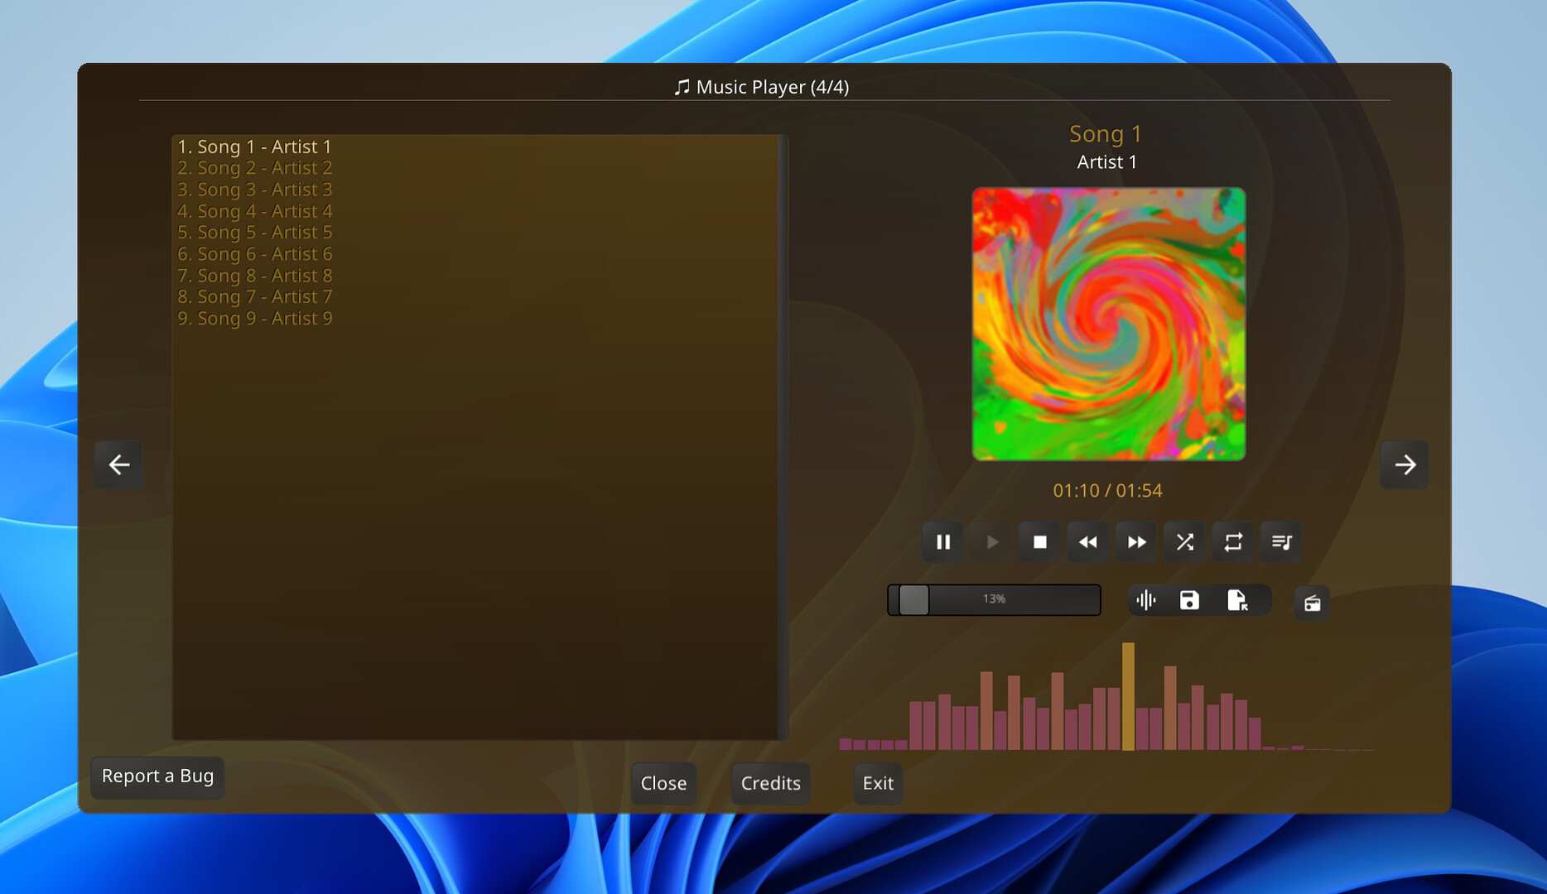Toggle the audio visualizer waveform icon
Viewport: 1547px width, 894px height.
[x=1146, y=600]
